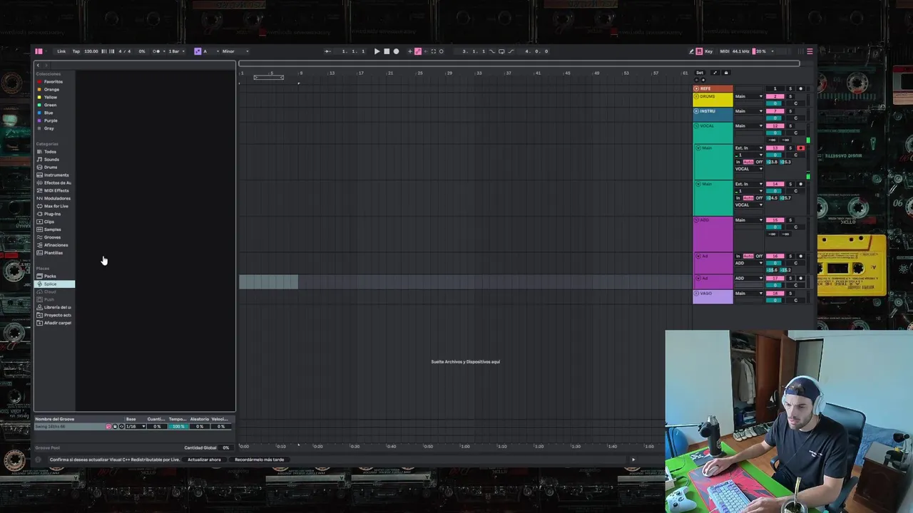Viewport: 913px width, 513px height.
Task: Start playback with the Play button
Action: tap(377, 51)
